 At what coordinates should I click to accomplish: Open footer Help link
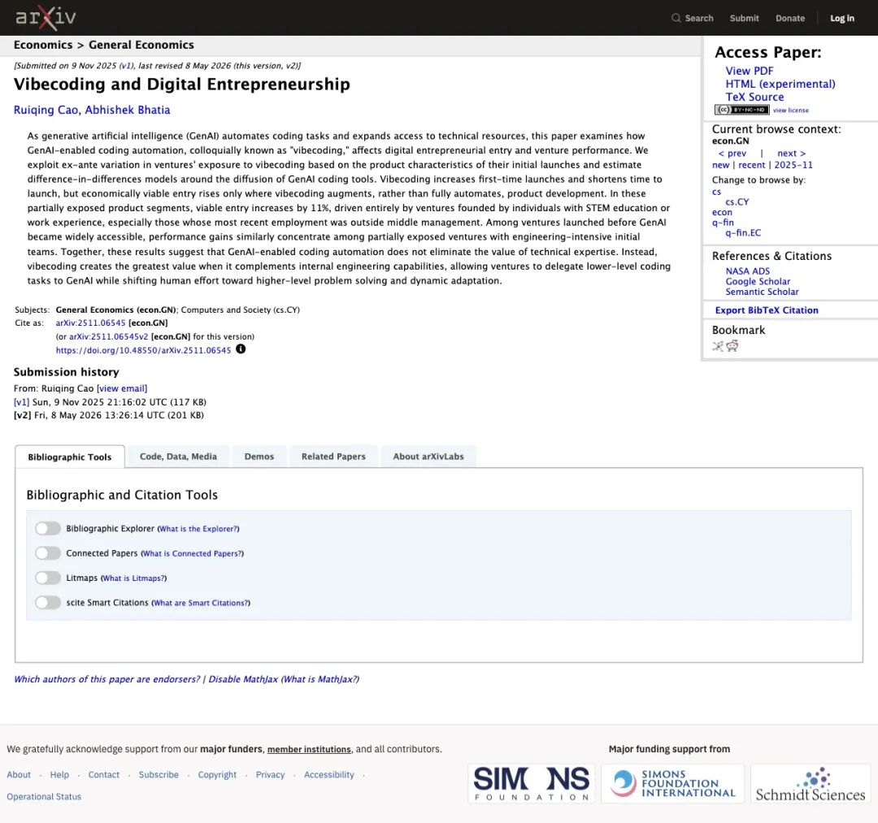(59, 775)
